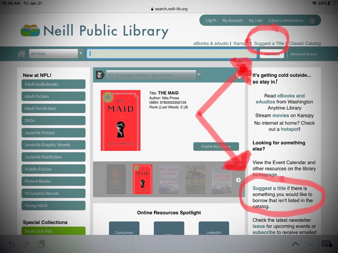Tap the battery indicator in status bar
Screen dimensions: 338x253
[x=332, y=3]
